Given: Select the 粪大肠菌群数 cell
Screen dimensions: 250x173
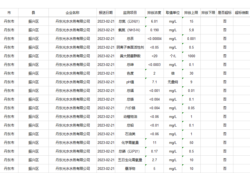Looking at the screenshot, I should (x=130, y=56).
